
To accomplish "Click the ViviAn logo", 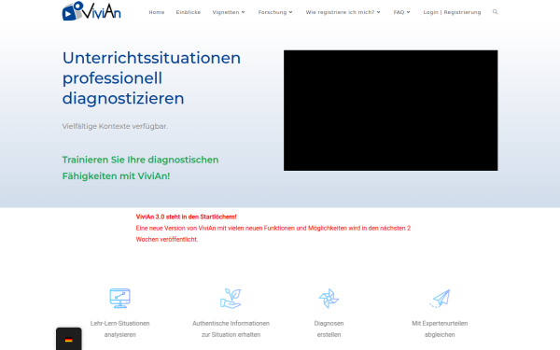I will [91, 11].
